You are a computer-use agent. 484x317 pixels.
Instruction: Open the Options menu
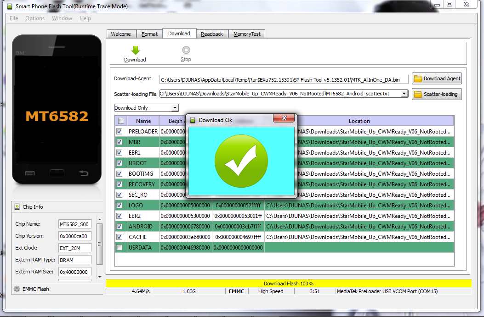click(35, 18)
